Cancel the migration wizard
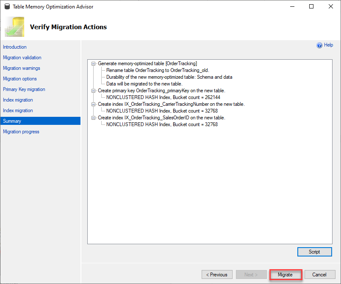 (x=320, y=275)
